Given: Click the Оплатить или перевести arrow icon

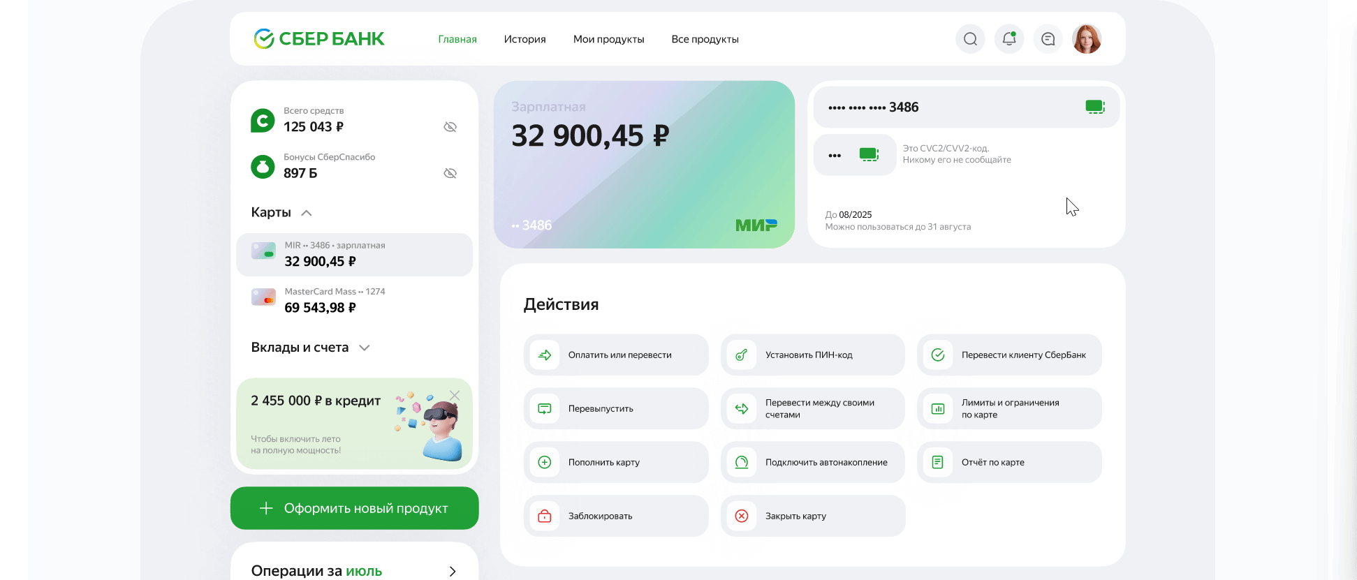Looking at the screenshot, I should click(x=545, y=355).
